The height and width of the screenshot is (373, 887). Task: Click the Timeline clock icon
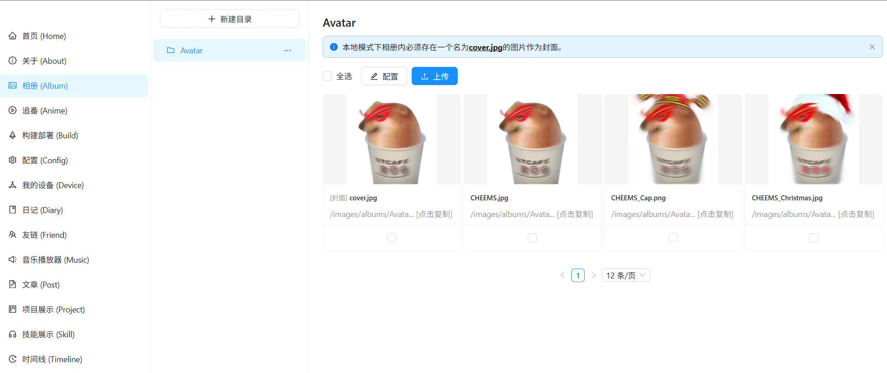click(13, 359)
